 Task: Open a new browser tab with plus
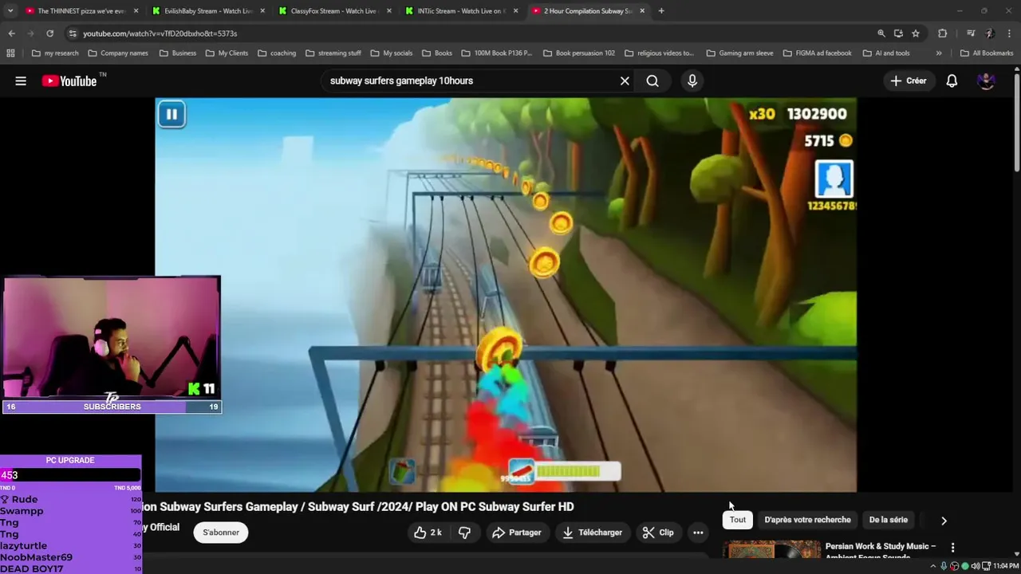(661, 11)
